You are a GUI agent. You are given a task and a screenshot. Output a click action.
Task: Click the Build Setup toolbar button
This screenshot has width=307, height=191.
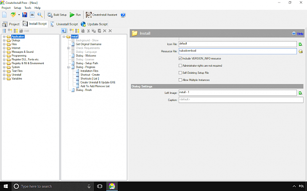tap(57, 15)
